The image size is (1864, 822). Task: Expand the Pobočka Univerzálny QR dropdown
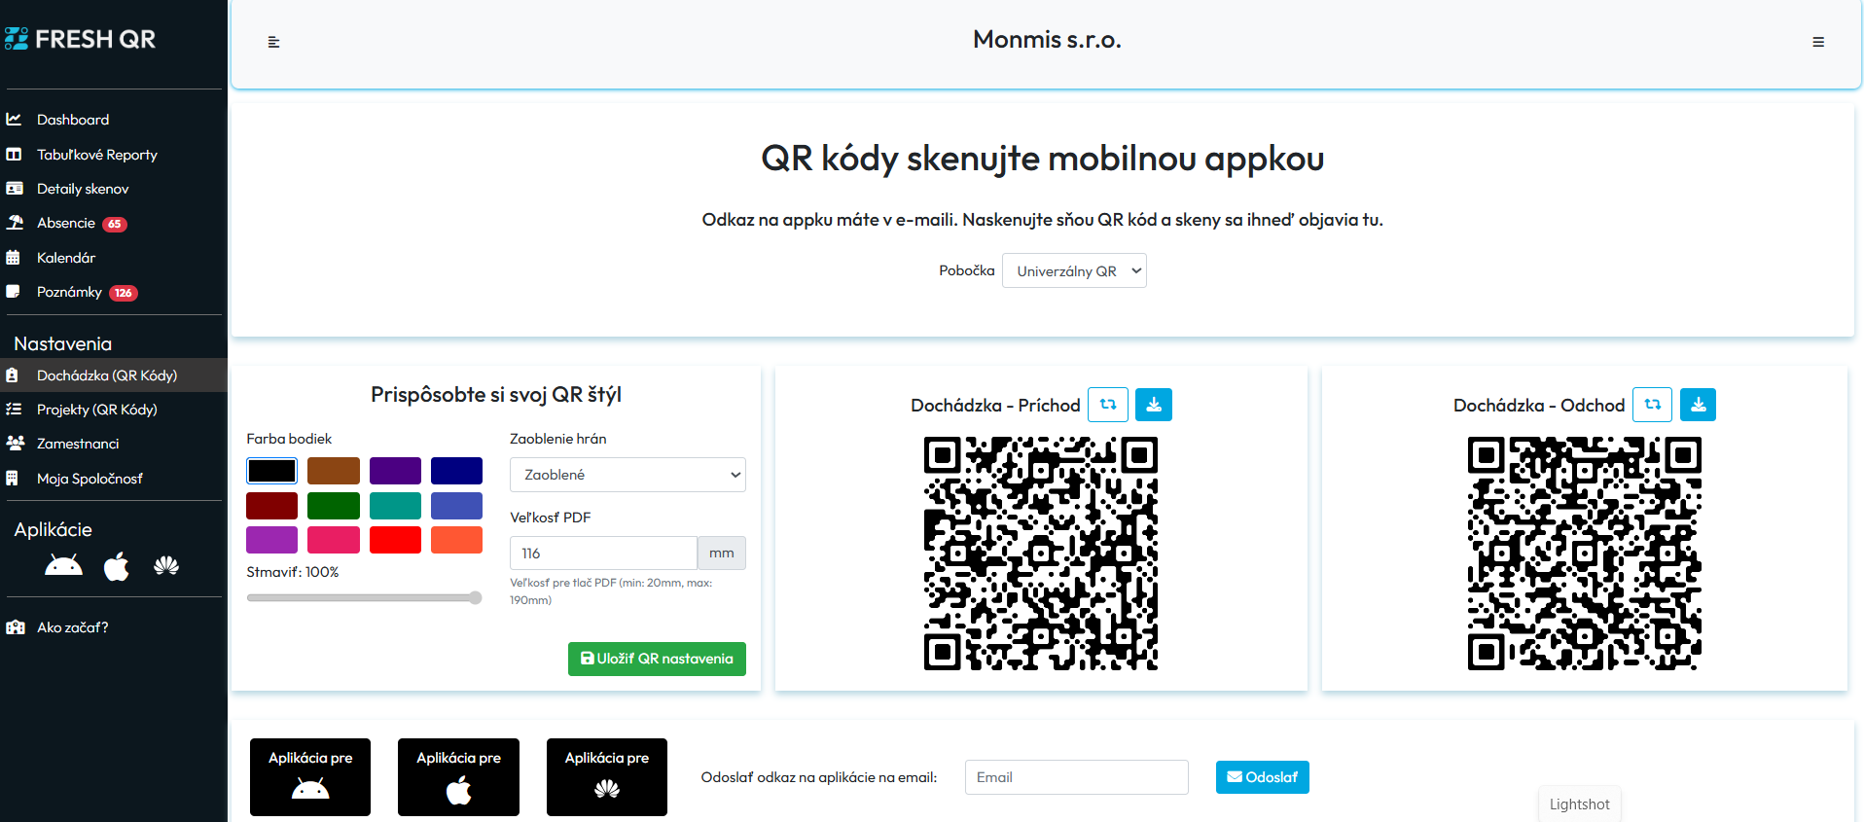coord(1074,271)
